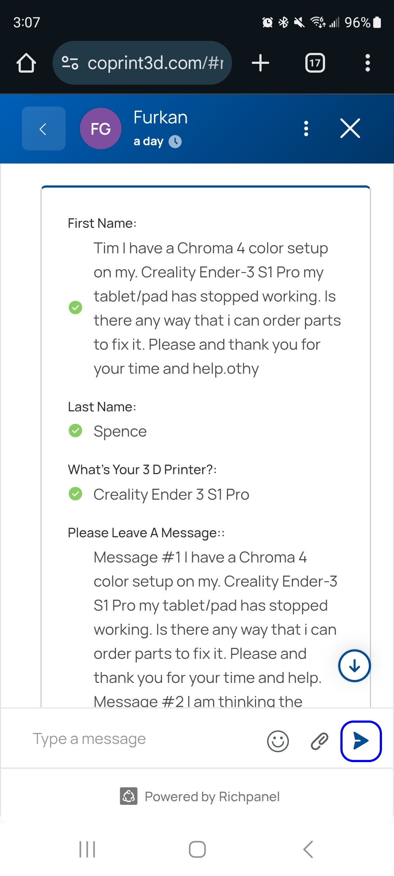
Task: Open chat options three-dot menu
Action: 306,128
